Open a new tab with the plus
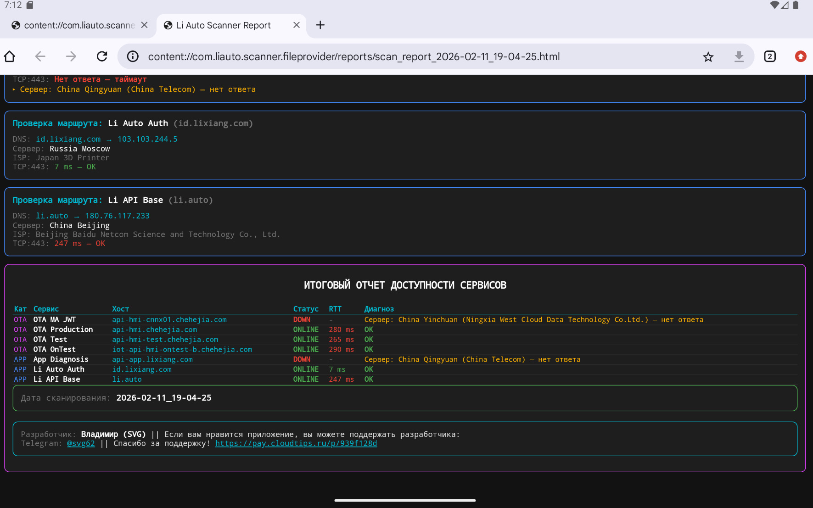Screen dimensions: 813x508 pos(320,25)
